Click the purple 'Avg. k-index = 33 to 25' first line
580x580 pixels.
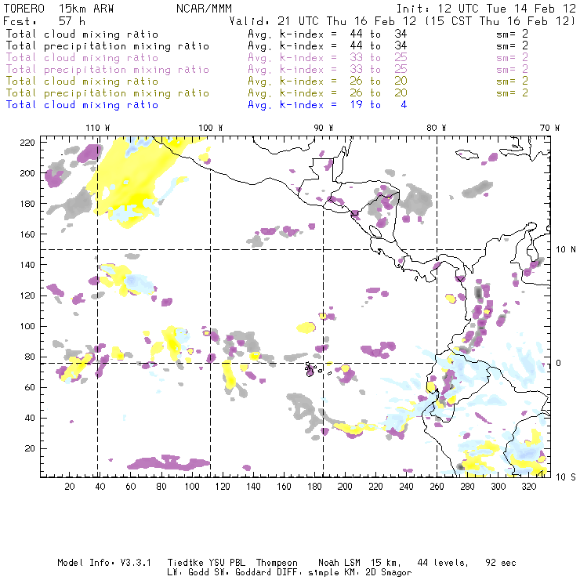328,58
